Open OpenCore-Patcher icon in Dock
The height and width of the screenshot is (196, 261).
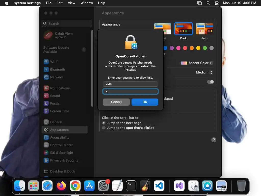[x=207, y=186]
